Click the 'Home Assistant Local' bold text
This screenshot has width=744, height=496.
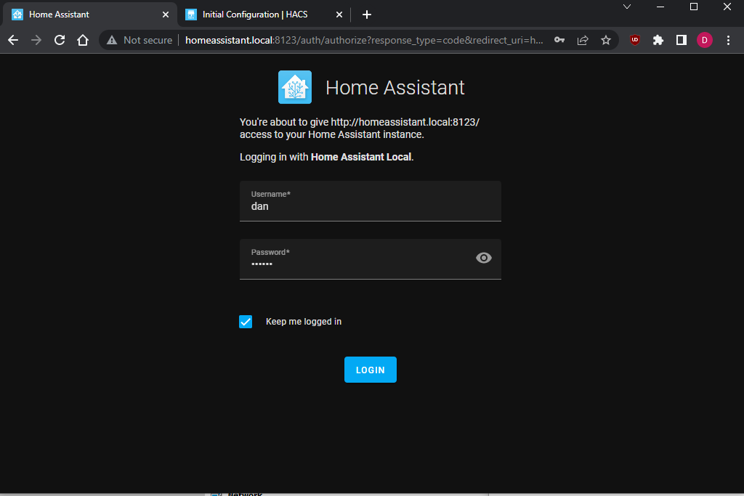tap(361, 157)
